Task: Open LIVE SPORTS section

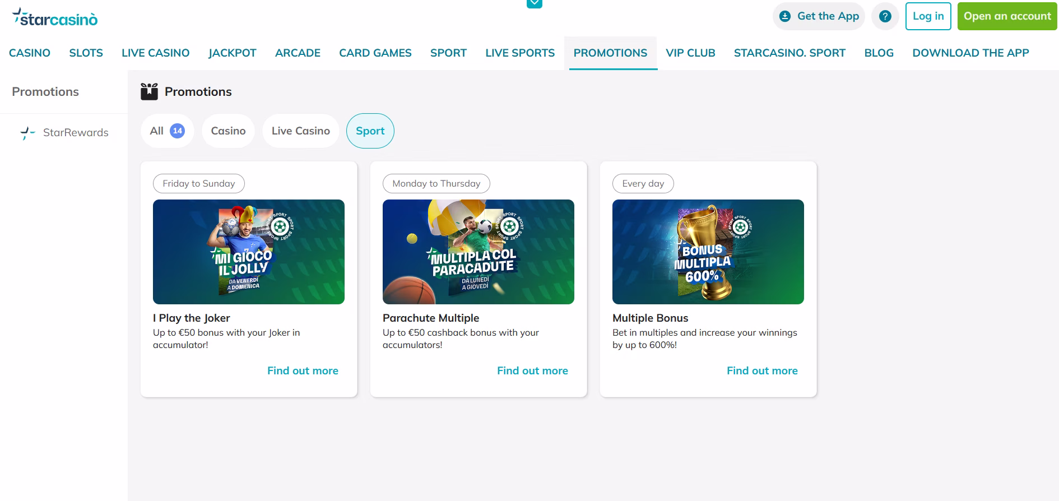Action: (x=520, y=53)
